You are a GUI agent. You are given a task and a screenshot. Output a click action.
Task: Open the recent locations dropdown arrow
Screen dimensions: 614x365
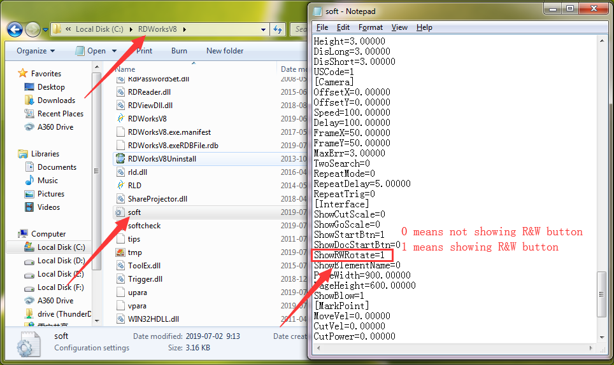click(45, 30)
